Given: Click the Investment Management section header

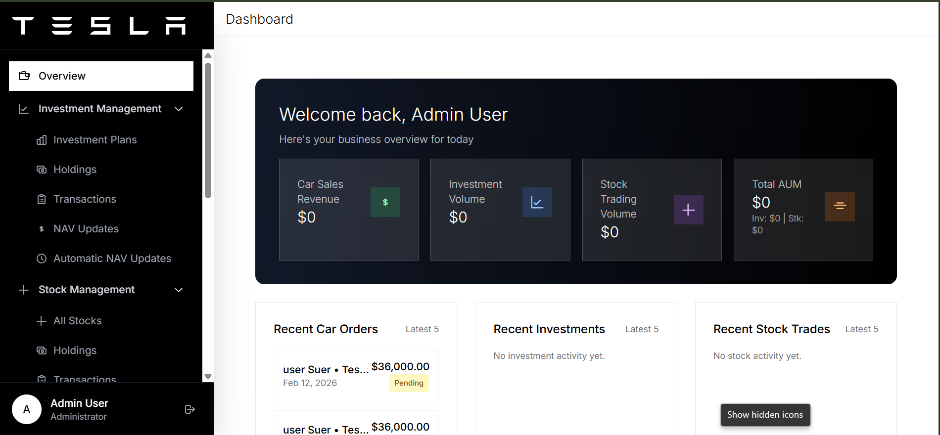Looking at the screenshot, I should [x=101, y=109].
